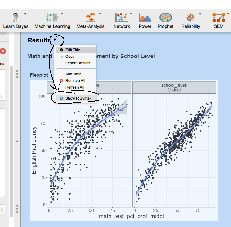The image size is (231, 227).
Task: Open the Machine Learning module
Action: [x=52, y=21]
